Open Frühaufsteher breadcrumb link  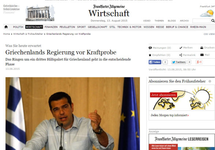pos(35,34)
